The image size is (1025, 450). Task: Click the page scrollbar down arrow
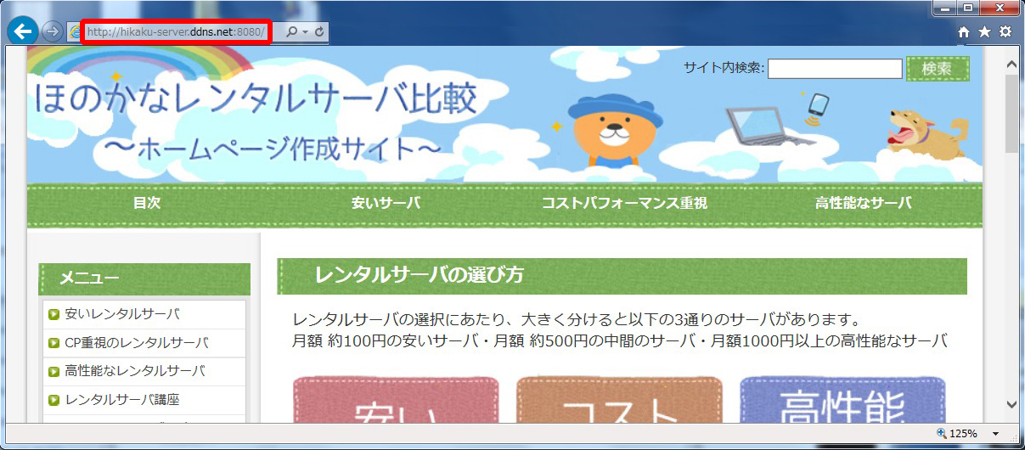[x=1011, y=404]
